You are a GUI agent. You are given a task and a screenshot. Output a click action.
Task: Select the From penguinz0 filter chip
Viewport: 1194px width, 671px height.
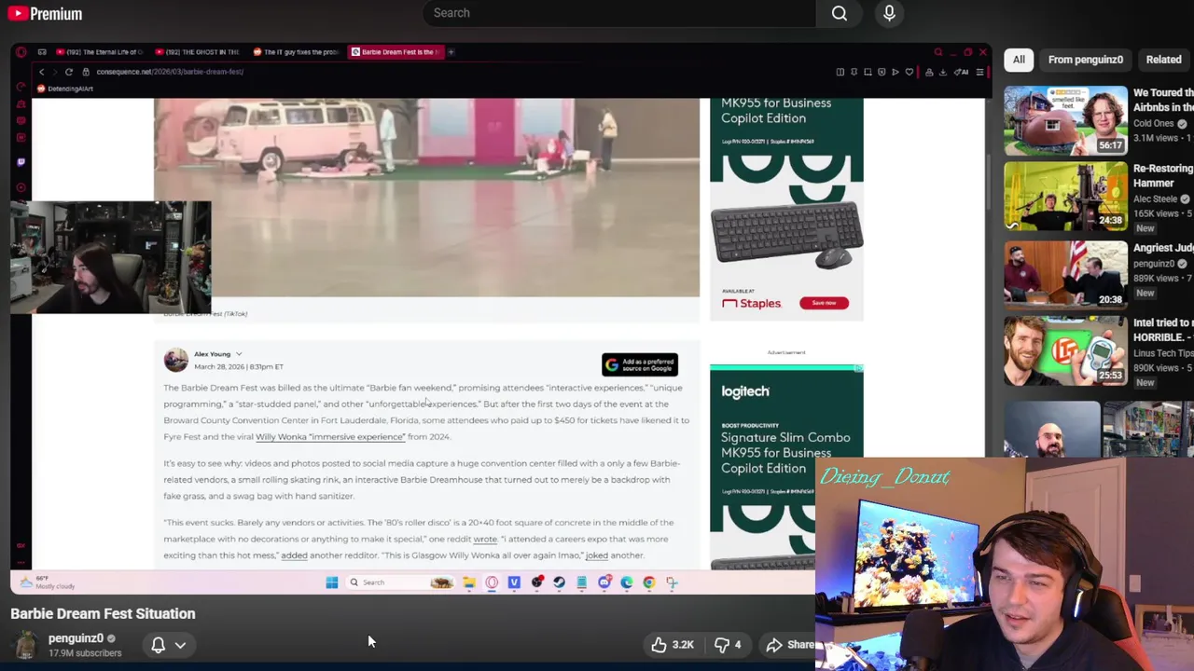point(1085,60)
